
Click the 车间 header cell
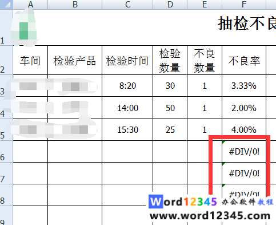[x=30, y=60]
